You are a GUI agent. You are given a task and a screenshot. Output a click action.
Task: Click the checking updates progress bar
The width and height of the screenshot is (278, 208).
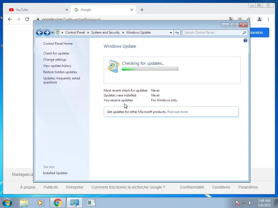[150, 69]
